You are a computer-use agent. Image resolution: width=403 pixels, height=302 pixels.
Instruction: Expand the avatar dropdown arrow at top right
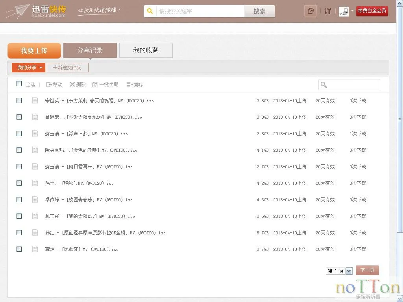353,11
